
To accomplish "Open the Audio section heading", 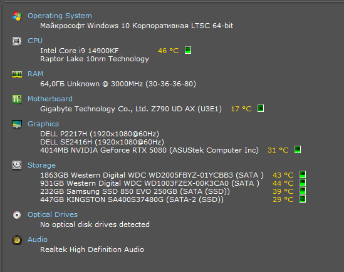I will point(38,239).
